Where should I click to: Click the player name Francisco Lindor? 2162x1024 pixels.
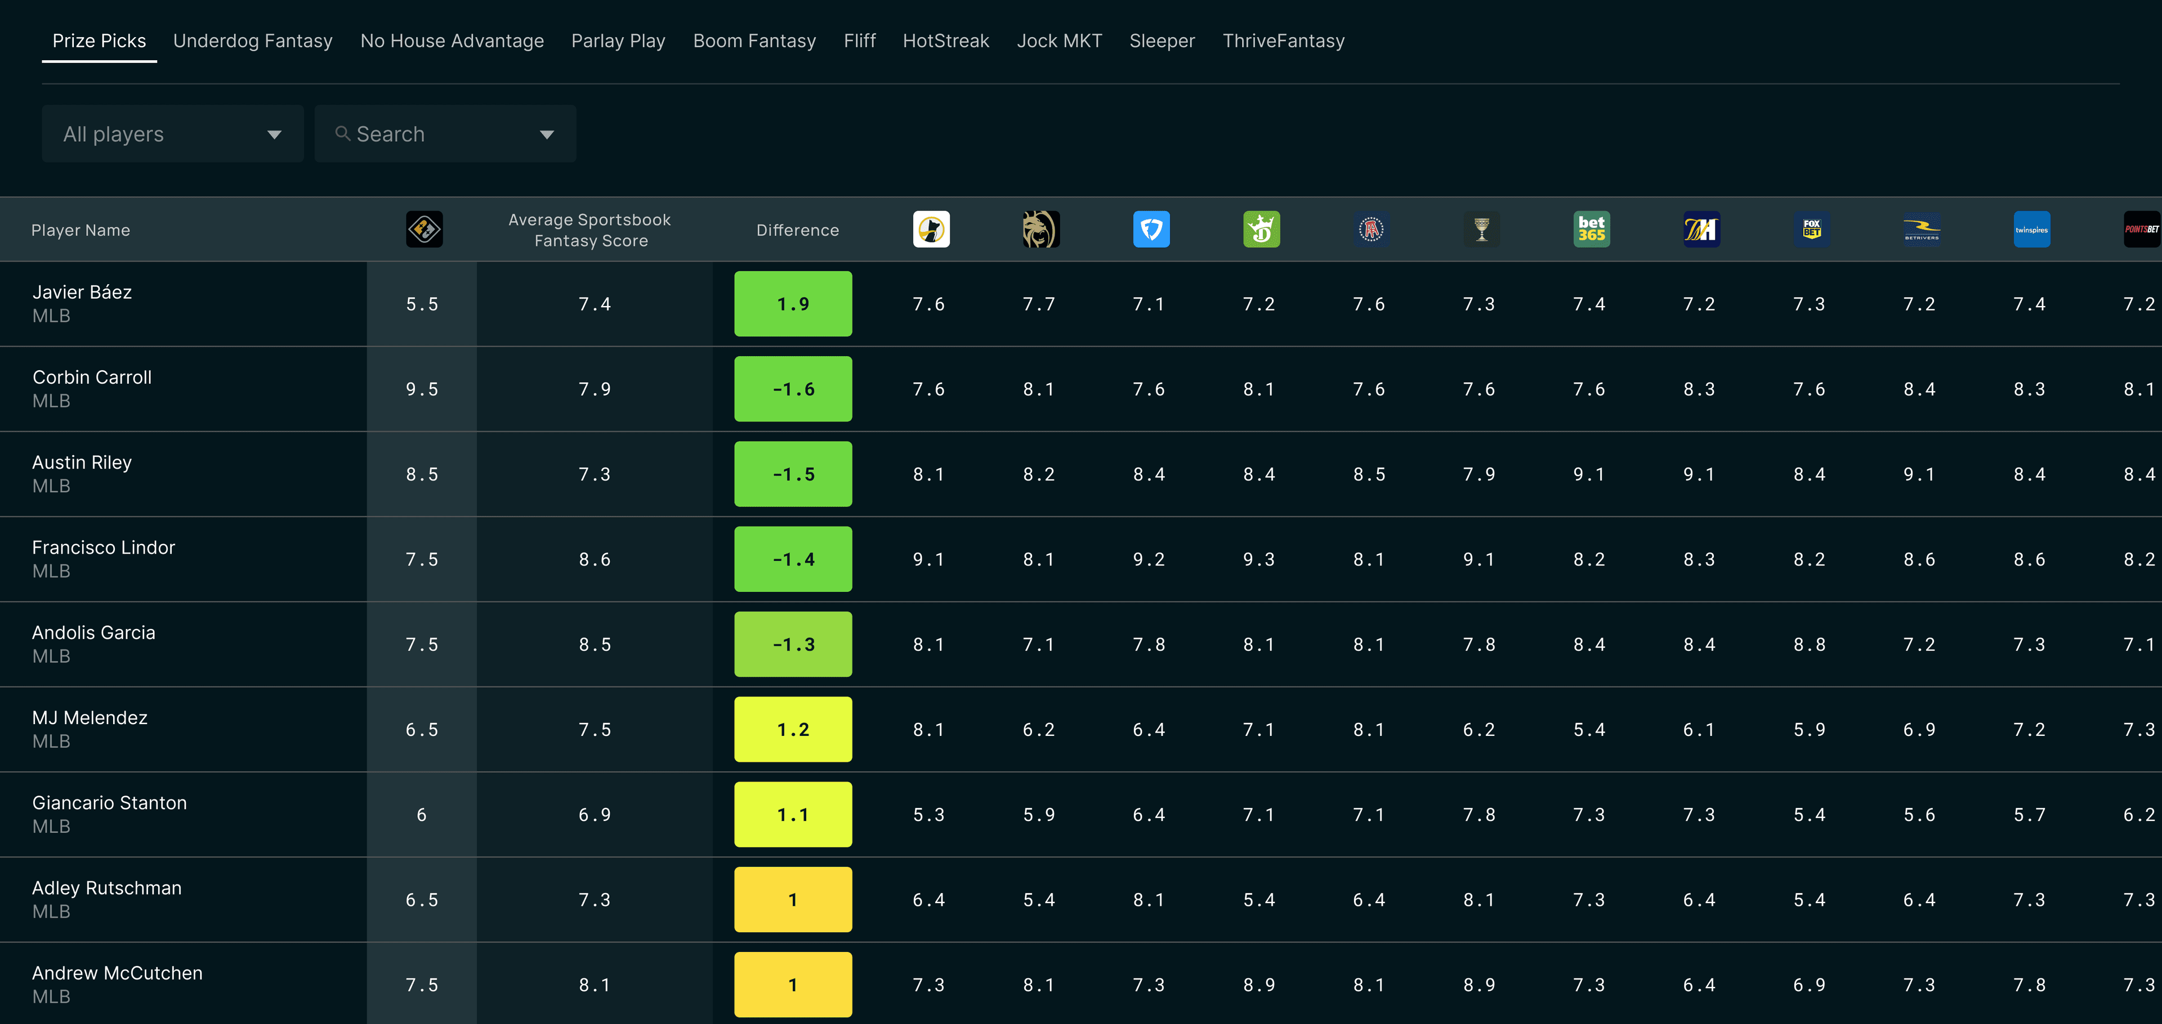(x=103, y=547)
